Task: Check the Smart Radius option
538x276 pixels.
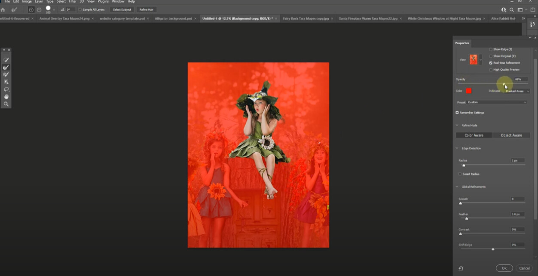Action: [x=459, y=174]
